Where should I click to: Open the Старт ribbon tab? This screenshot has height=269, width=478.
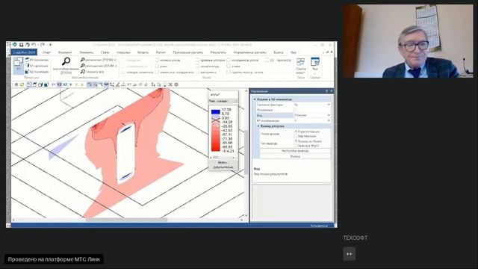coord(46,52)
